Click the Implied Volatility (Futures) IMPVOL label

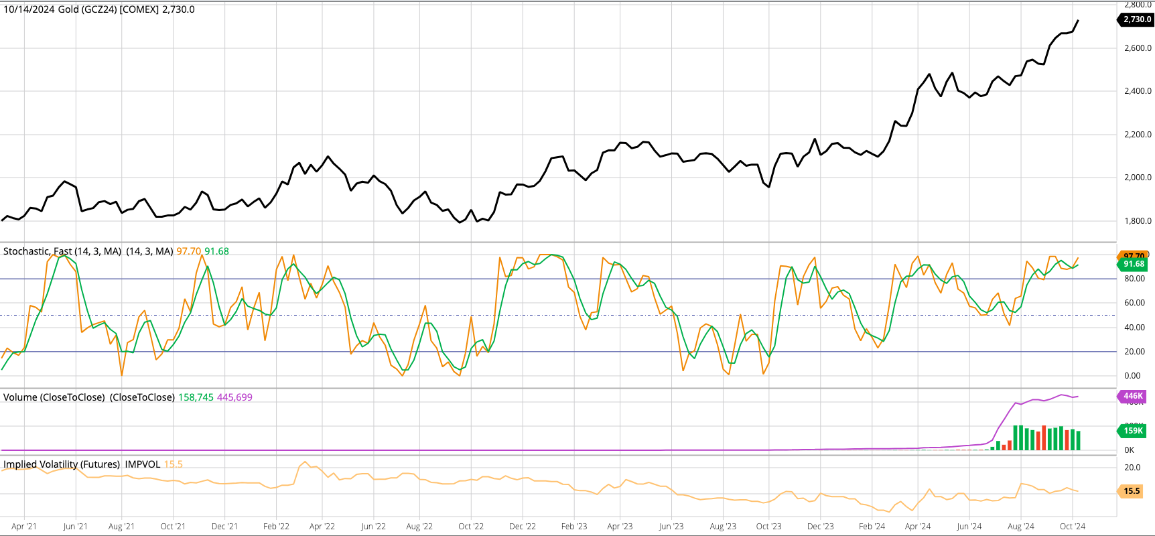(82, 464)
